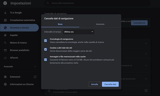Click the shield icon for Sicurezza e privacy
The width and height of the screenshot is (160, 96).
coord(5,28)
